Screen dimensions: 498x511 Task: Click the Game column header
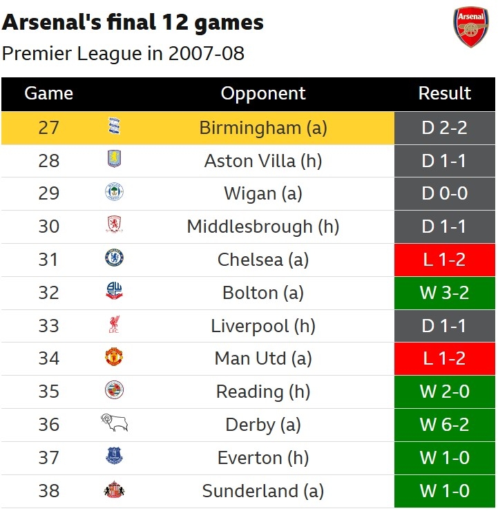click(48, 94)
